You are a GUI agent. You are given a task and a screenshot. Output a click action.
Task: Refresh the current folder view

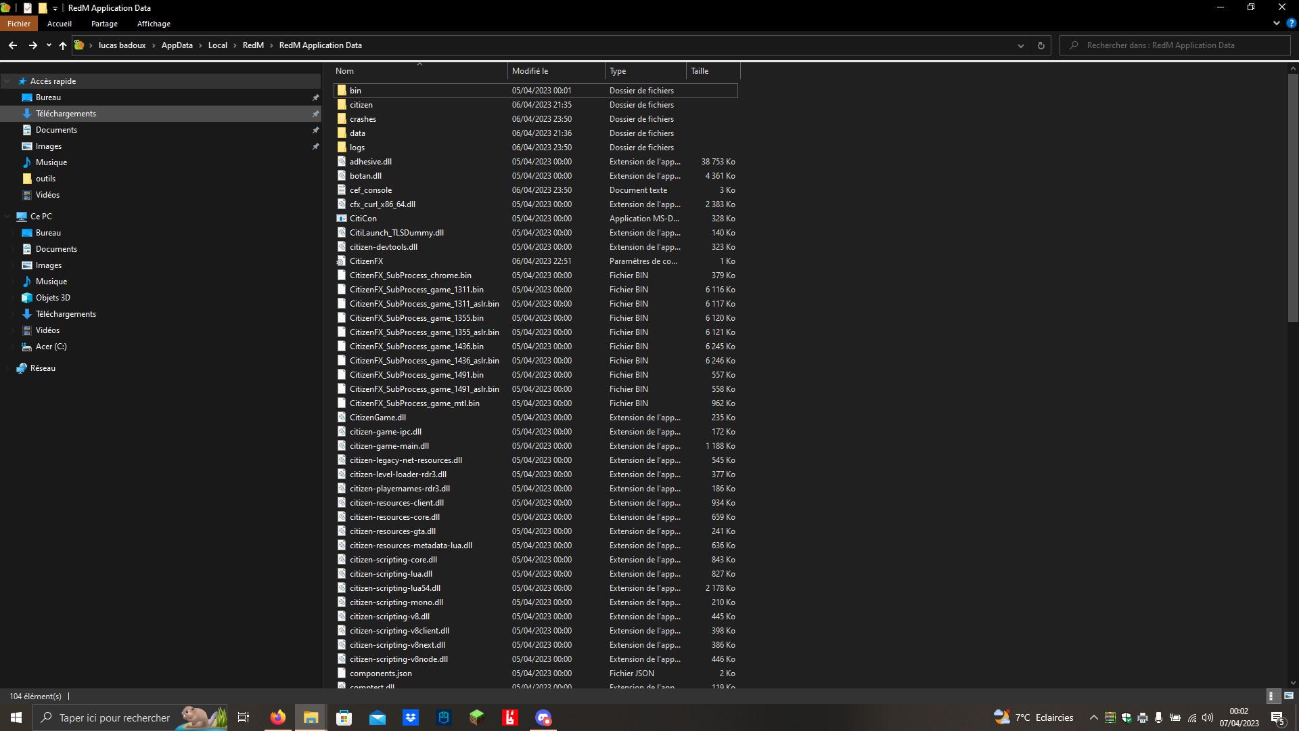click(1041, 45)
